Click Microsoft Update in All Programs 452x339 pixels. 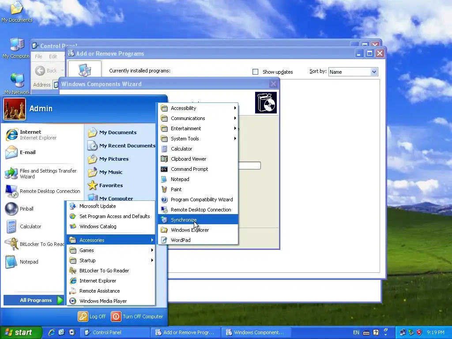[111, 206]
